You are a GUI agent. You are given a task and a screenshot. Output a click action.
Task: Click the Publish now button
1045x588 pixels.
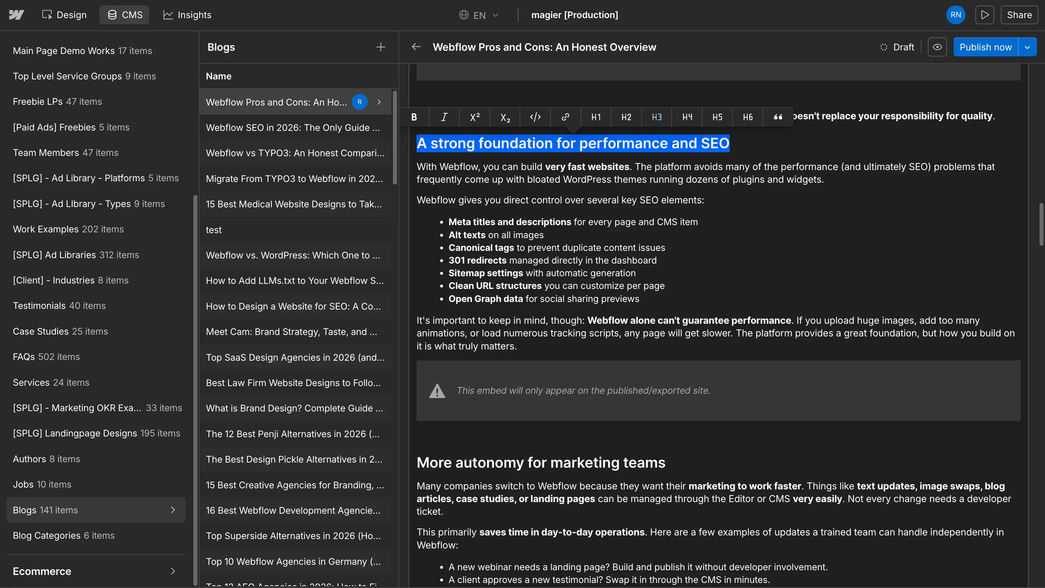pyautogui.click(x=985, y=47)
